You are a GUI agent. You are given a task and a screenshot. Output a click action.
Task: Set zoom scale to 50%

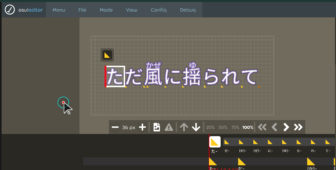coord(223,128)
